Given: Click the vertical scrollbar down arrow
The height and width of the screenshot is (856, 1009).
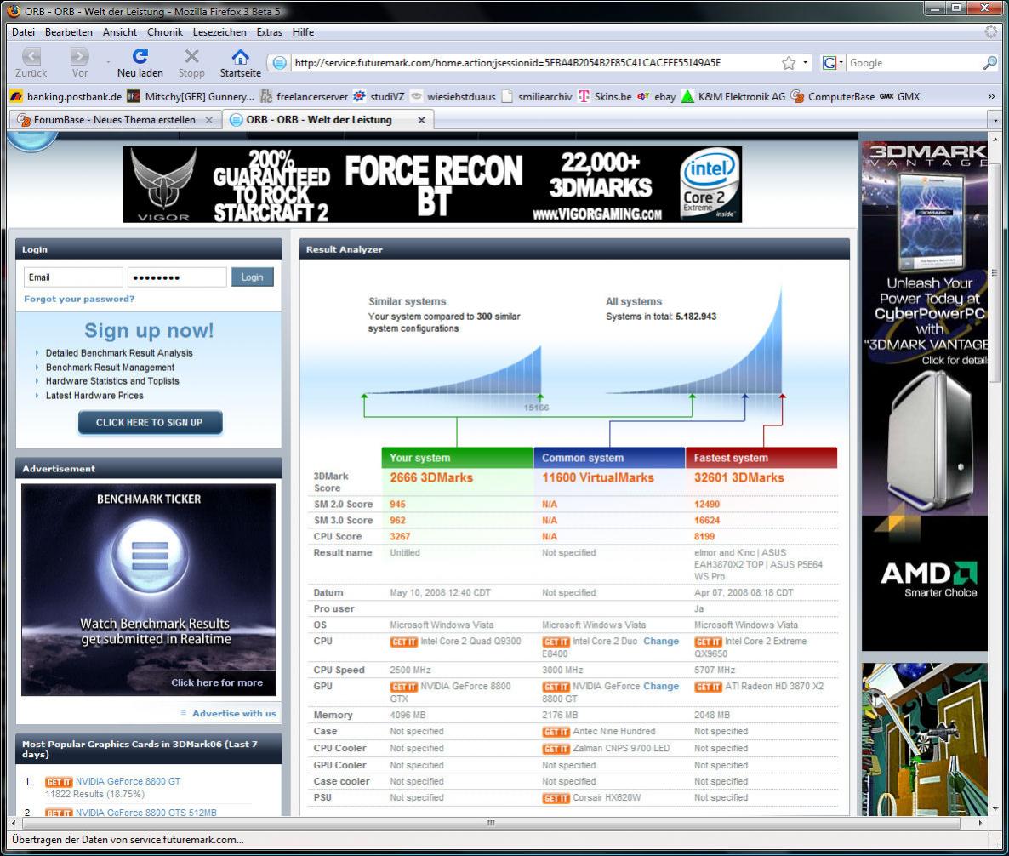Looking at the screenshot, I should click(995, 810).
